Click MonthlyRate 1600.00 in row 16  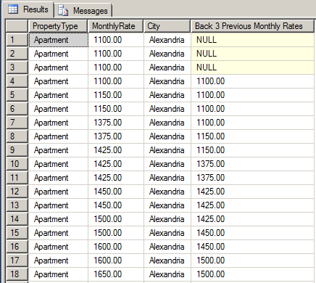pos(116,247)
